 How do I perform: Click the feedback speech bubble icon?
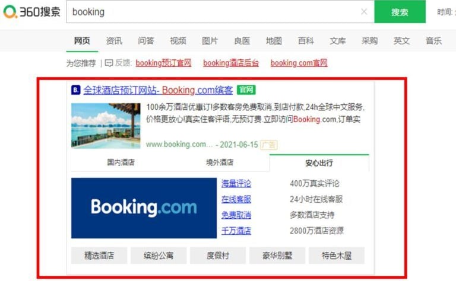point(109,63)
